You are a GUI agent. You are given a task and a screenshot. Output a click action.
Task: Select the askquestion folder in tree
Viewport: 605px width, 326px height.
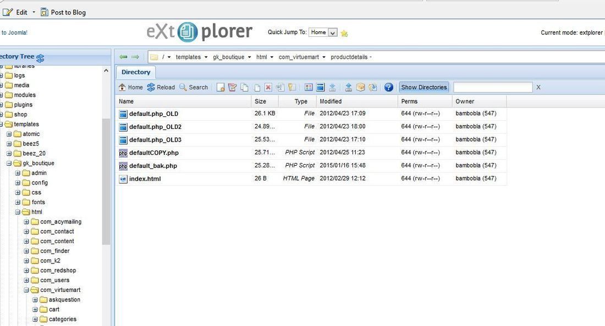point(64,300)
